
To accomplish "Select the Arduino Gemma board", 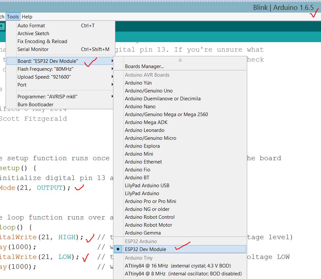I will (142, 233).
